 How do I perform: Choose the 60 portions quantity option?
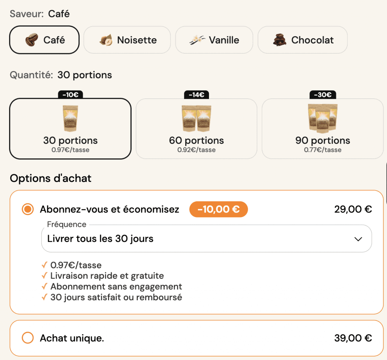(x=197, y=129)
